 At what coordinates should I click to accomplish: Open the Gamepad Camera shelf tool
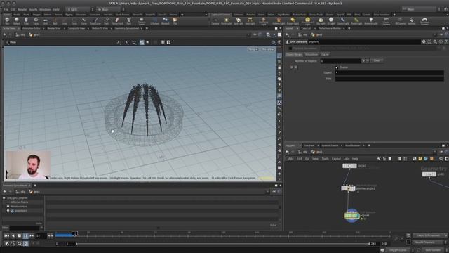(x=424, y=20)
